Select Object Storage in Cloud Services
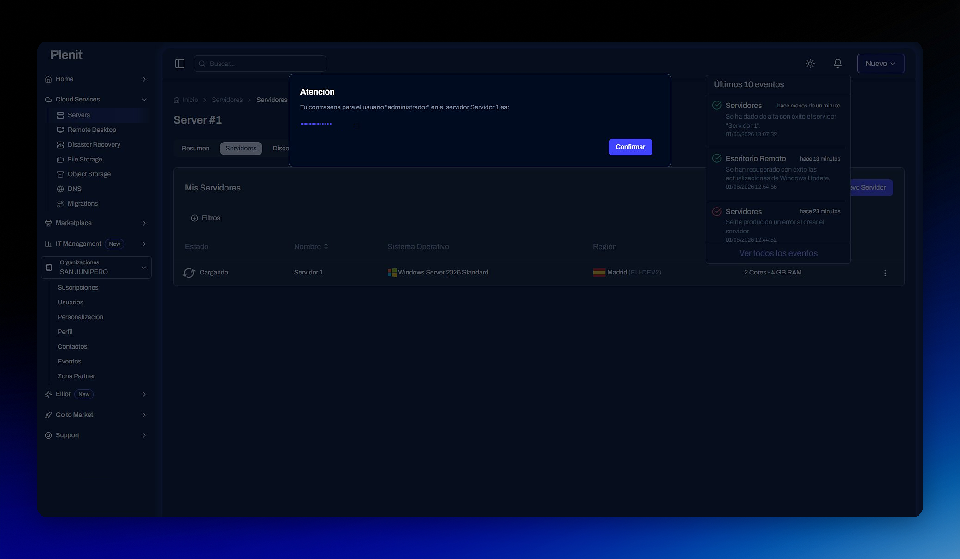 click(89, 174)
